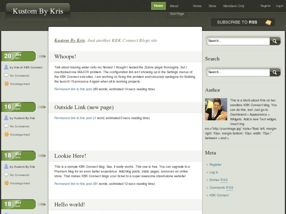Click the Log in link in header
Image resolution: width=286 pixels, height=214 pixels.
click(x=280, y=6)
